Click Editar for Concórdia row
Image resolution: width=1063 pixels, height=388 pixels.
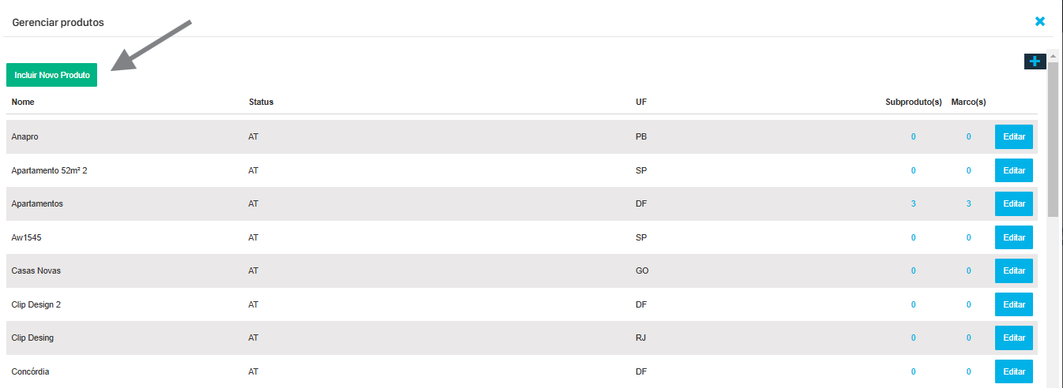pos(1013,371)
